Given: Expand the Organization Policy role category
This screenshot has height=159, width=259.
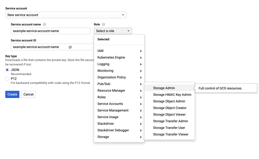Looking at the screenshot, I should 119,77.
